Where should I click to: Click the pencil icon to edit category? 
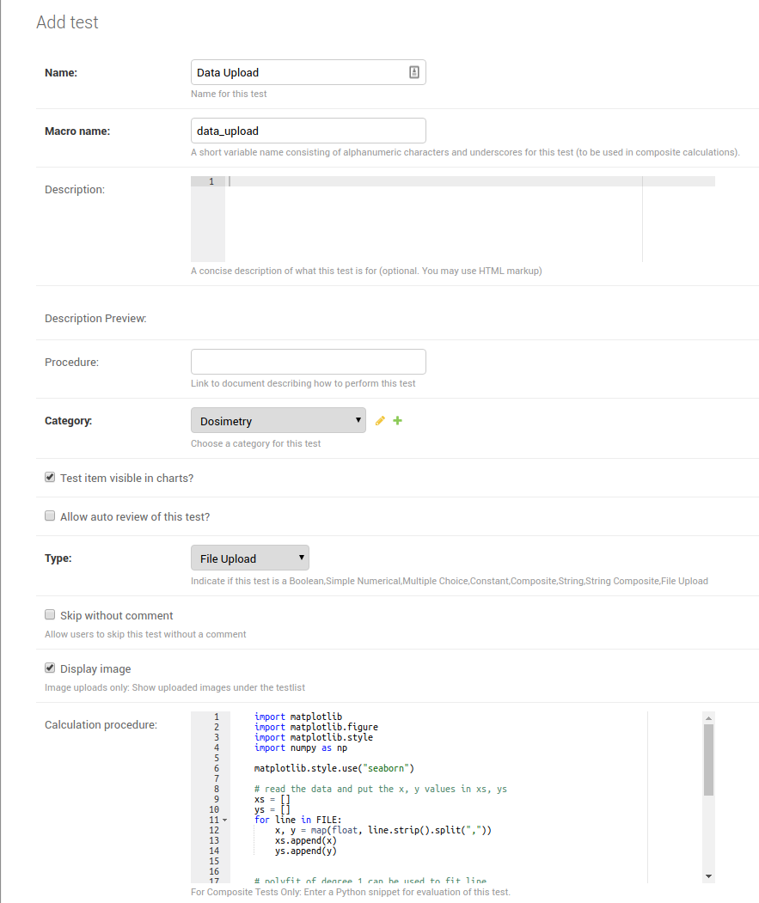[x=380, y=421]
